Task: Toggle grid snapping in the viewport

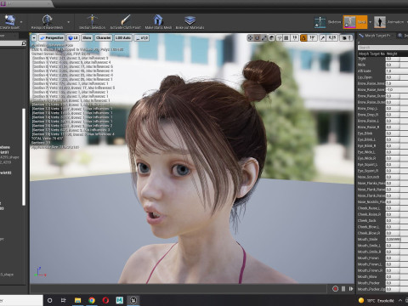Action: pos(286,37)
